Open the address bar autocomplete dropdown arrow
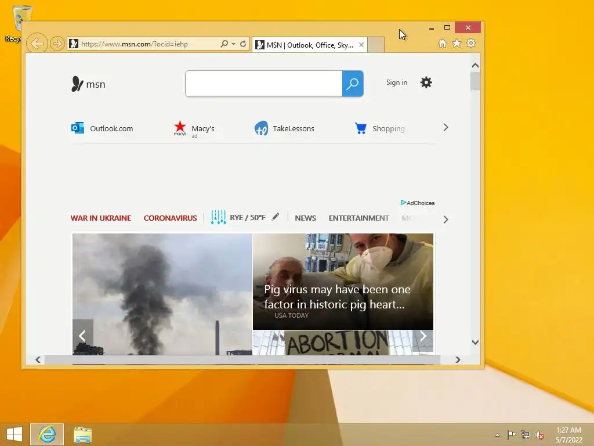 pos(233,44)
